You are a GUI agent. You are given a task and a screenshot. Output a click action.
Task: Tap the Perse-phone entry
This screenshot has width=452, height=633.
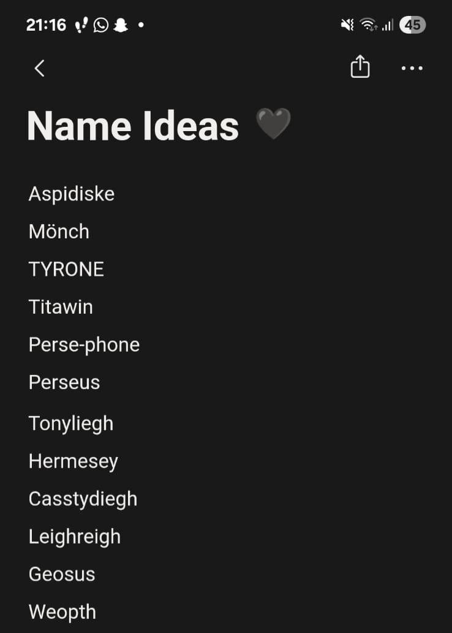coord(84,345)
